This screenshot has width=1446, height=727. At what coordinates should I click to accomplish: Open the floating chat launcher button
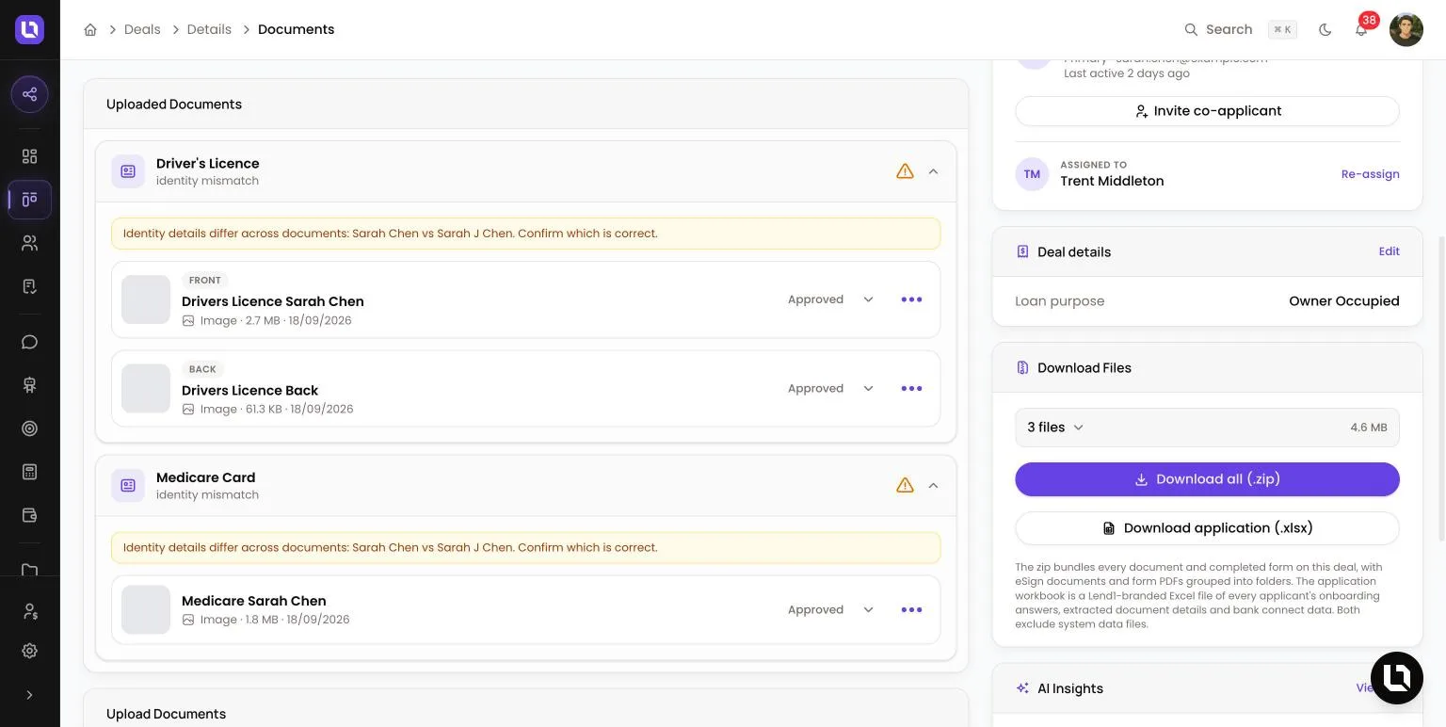[1397, 678]
